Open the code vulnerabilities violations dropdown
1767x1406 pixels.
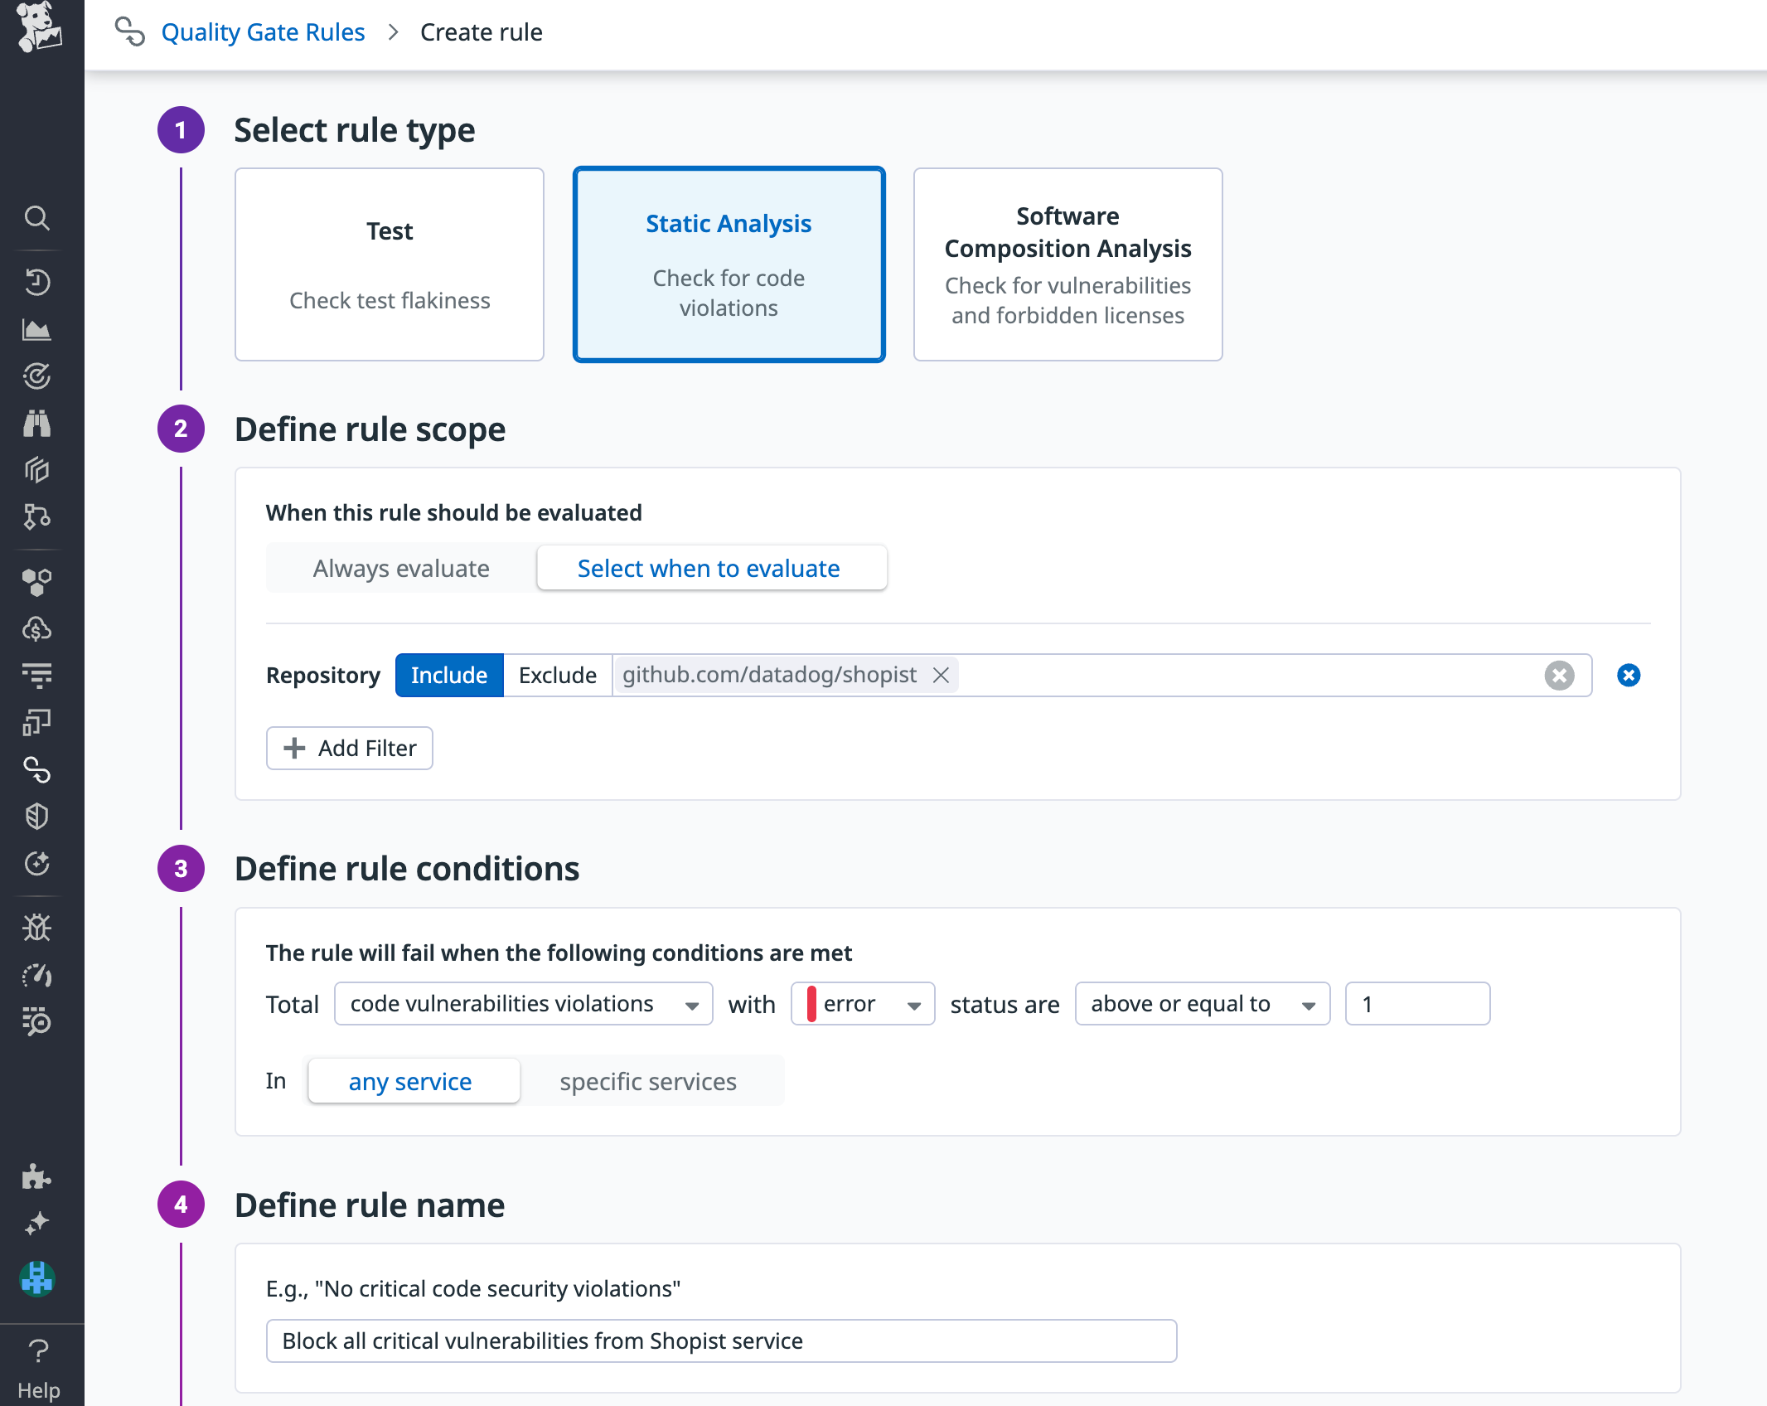pos(522,1003)
